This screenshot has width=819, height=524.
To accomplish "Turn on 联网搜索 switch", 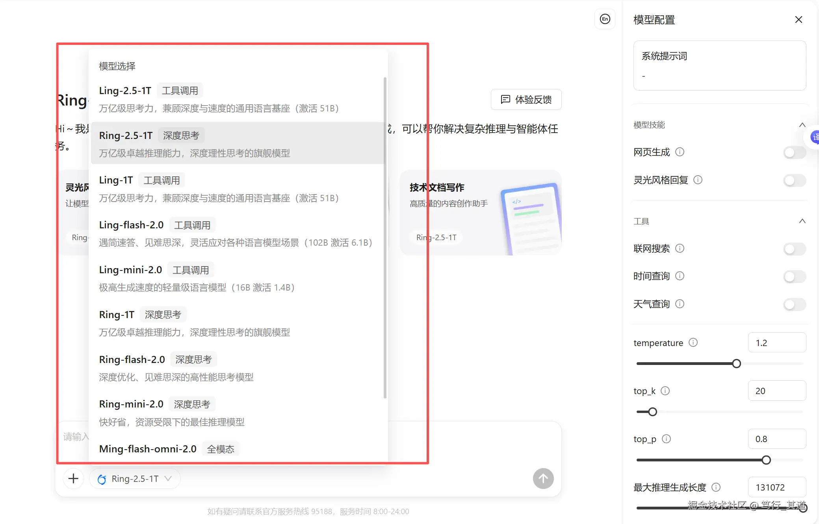I will click(794, 249).
